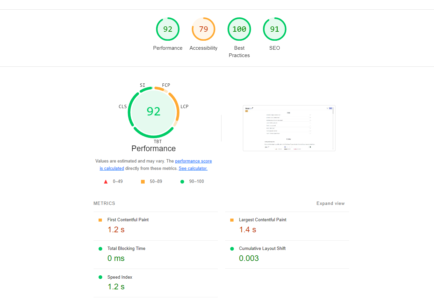Expand the Cumulative Layout Shift metric

262,249
